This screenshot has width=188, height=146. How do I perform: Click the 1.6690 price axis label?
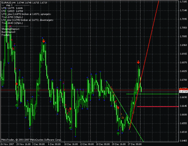point(183,97)
